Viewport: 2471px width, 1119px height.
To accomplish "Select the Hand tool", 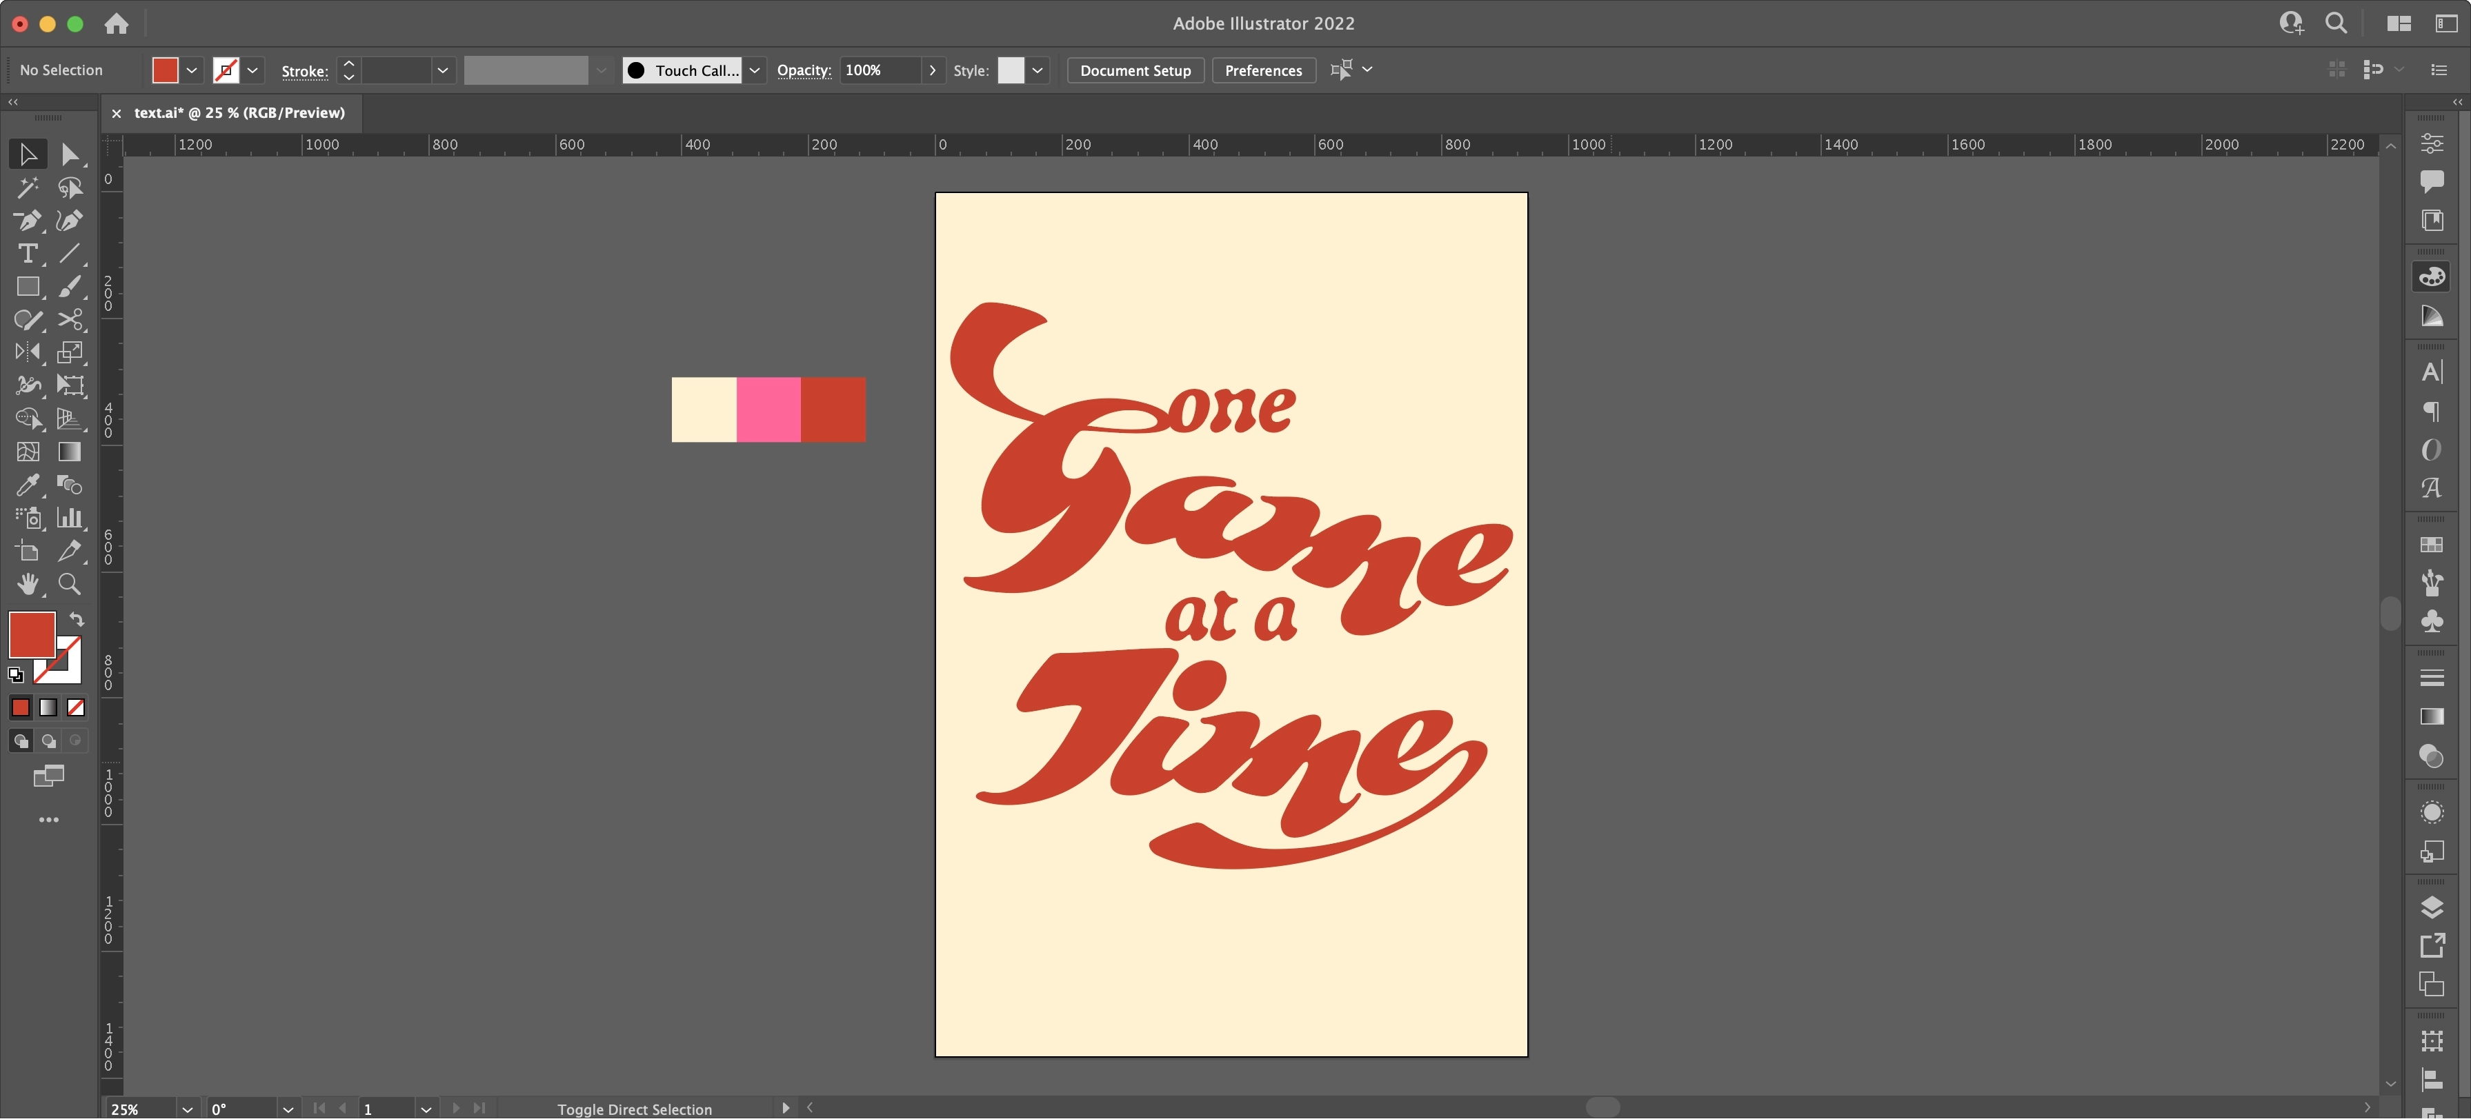I will (x=28, y=584).
